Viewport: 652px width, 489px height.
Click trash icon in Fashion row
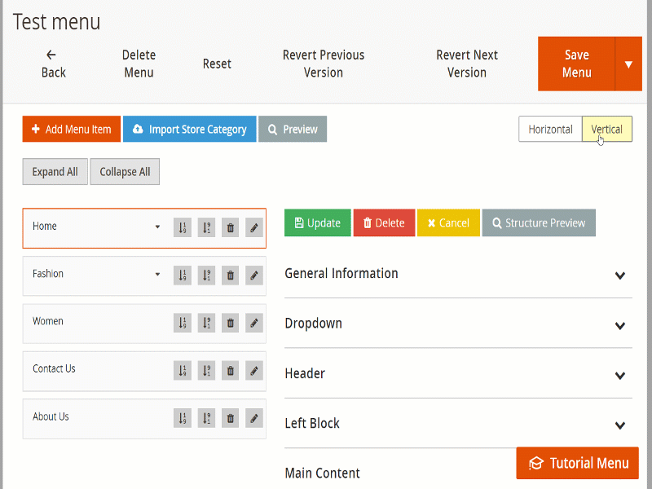point(231,275)
